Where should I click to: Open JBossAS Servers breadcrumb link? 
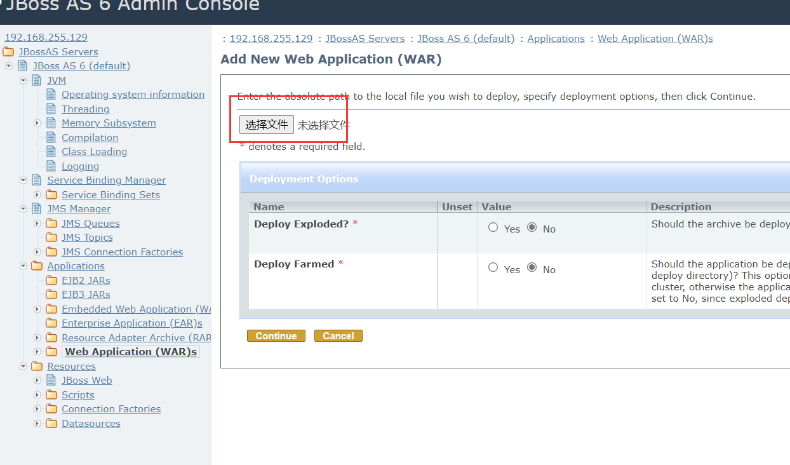click(x=365, y=39)
